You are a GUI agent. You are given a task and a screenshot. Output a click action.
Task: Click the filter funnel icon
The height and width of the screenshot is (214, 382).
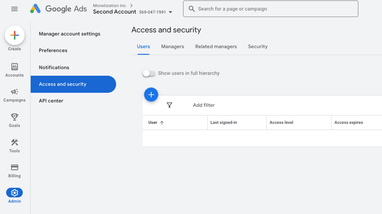point(169,105)
